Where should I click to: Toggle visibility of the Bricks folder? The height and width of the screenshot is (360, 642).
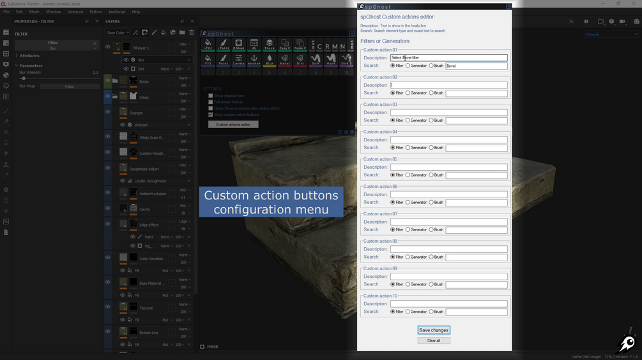pyautogui.click(x=108, y=81)
